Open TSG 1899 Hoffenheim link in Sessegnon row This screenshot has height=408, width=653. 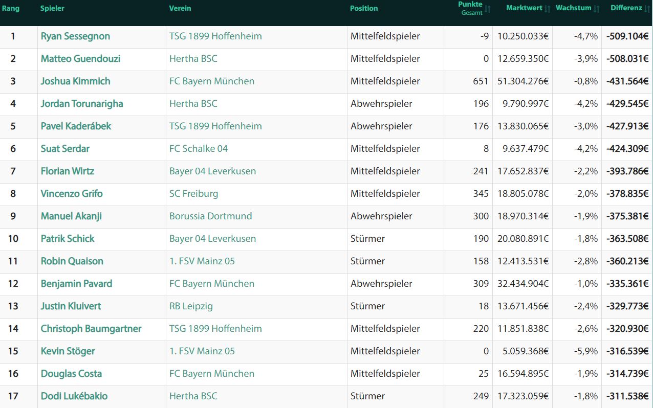pos(215,36)
